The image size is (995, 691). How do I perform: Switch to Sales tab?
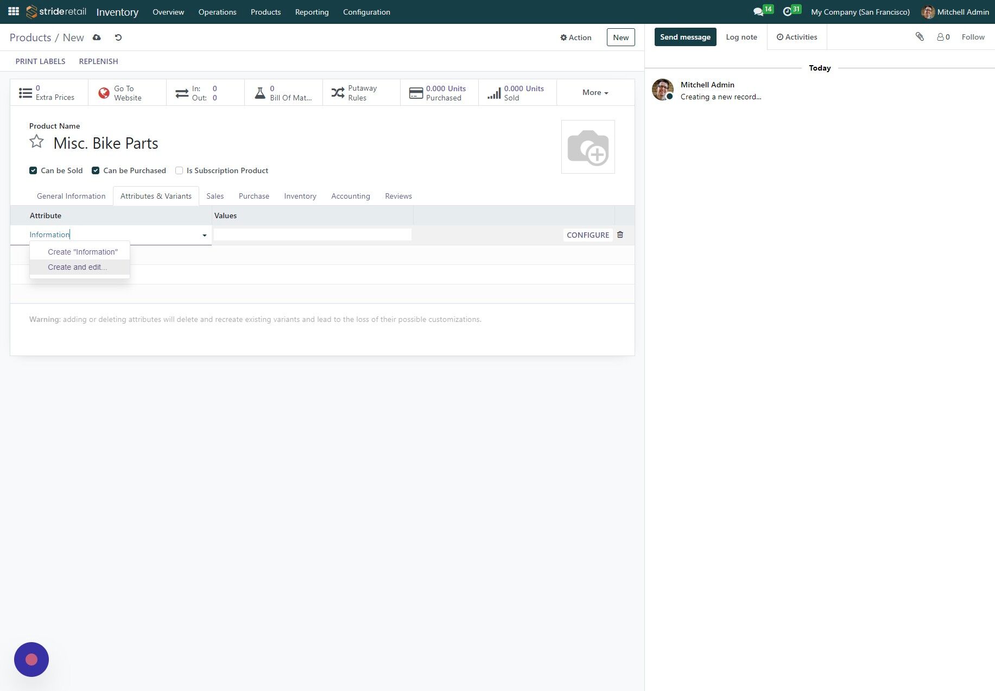(215, 196)
